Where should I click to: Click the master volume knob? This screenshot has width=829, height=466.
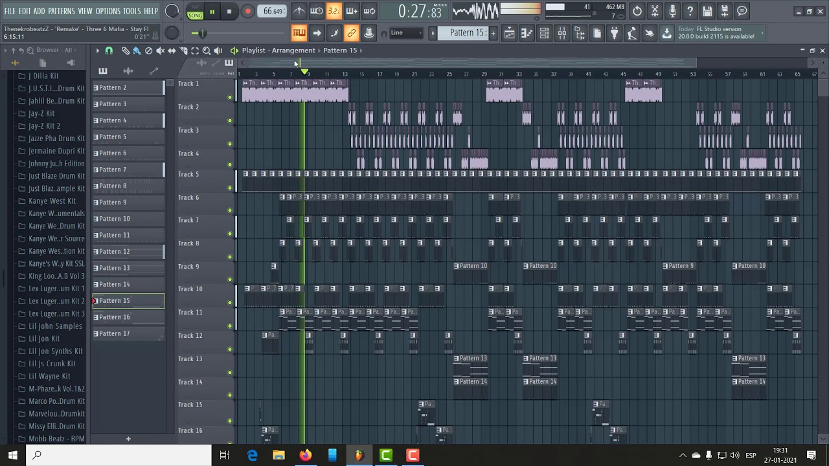pyautogui.click(x=172, y=11)
